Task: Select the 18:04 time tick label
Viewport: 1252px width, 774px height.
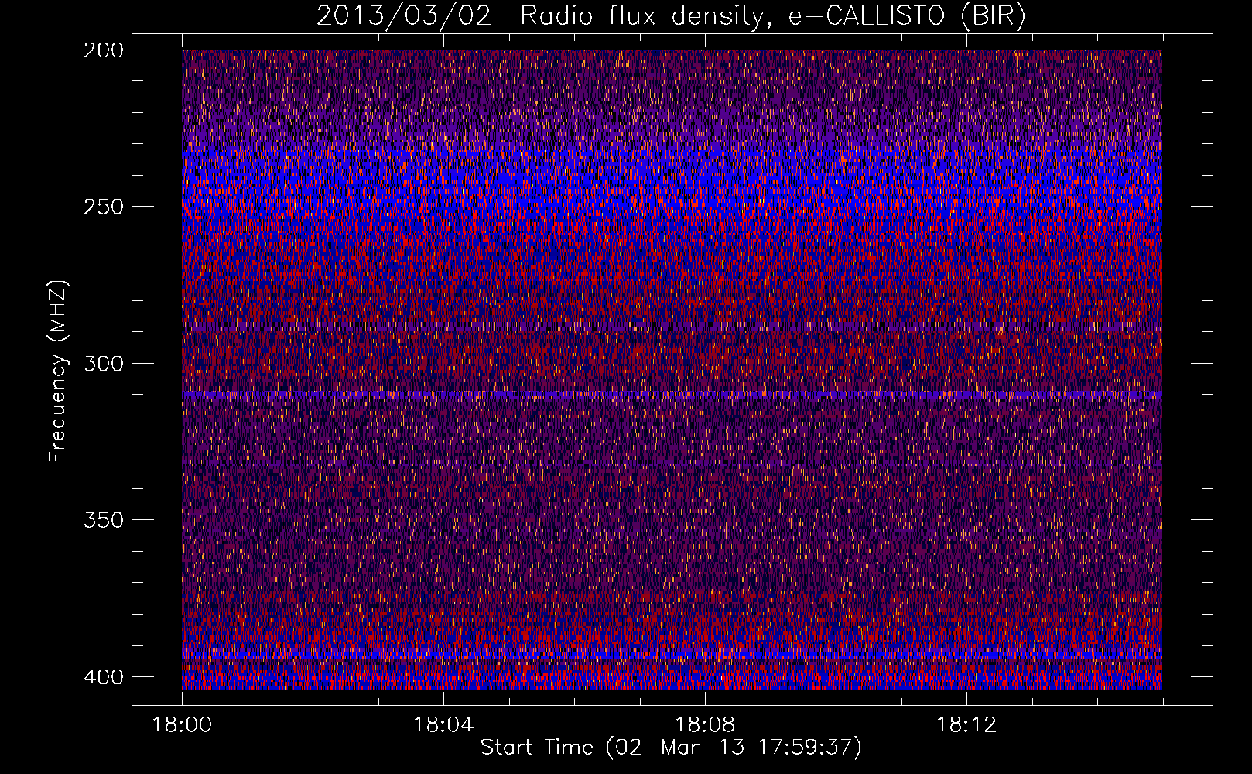Action: point(443,725)
